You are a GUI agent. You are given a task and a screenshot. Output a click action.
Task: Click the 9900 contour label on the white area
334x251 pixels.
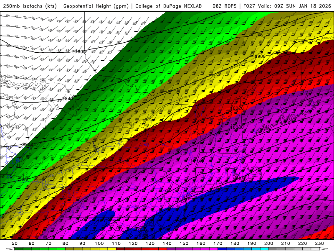28,144
